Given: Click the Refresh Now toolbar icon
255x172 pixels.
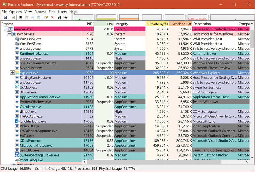Looking at the screenshot, I should pyautogui.click(x=13, y=18).
